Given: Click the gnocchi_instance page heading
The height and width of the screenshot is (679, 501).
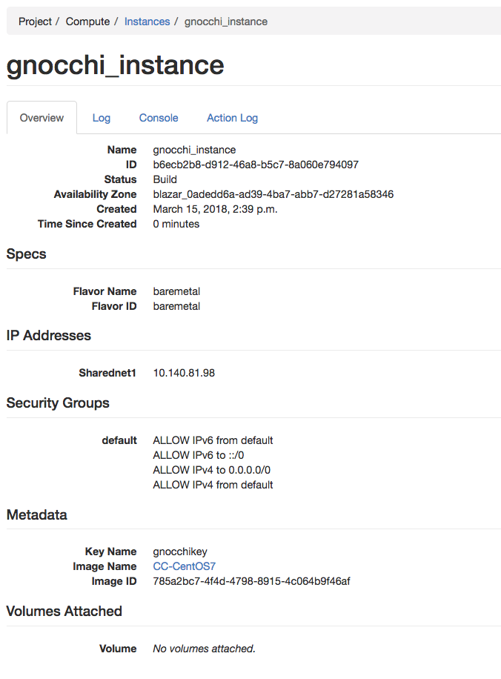Looking at the screenshot, I should tap(115, 65).
